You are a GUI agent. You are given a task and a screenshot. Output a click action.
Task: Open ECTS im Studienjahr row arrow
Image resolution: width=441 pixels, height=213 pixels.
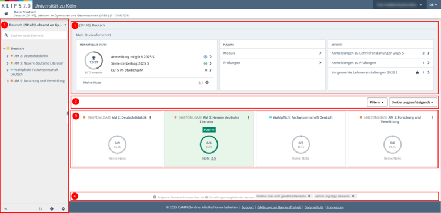click(x=211, y=70)
